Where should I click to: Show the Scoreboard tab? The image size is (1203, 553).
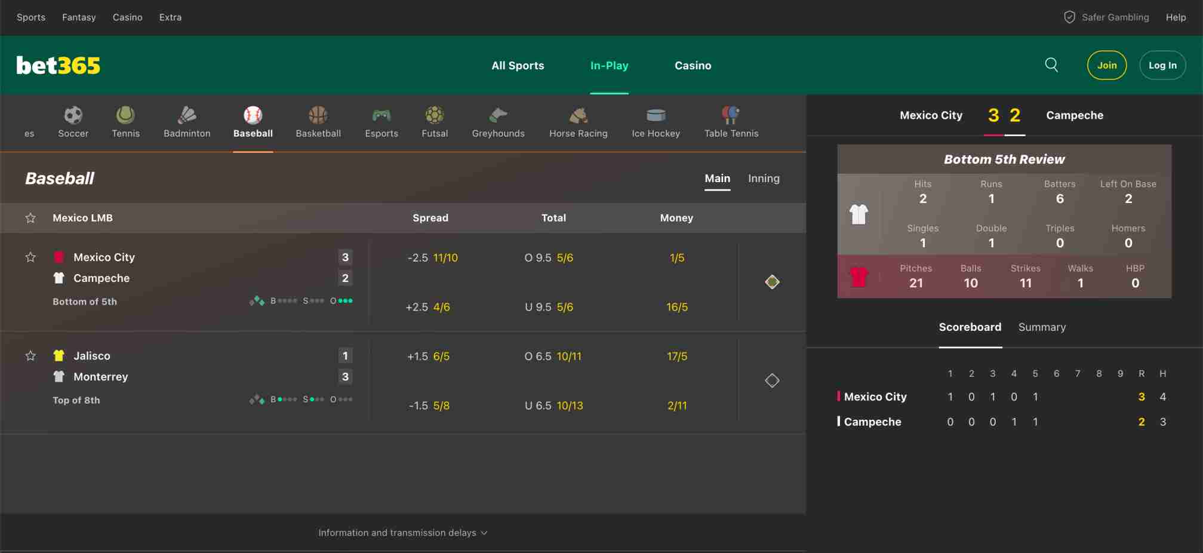[x=970, y=327]
